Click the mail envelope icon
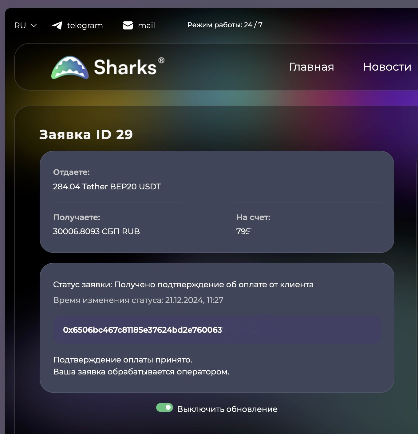The width and height of the screenshot is (418, 434). [128, 25]
